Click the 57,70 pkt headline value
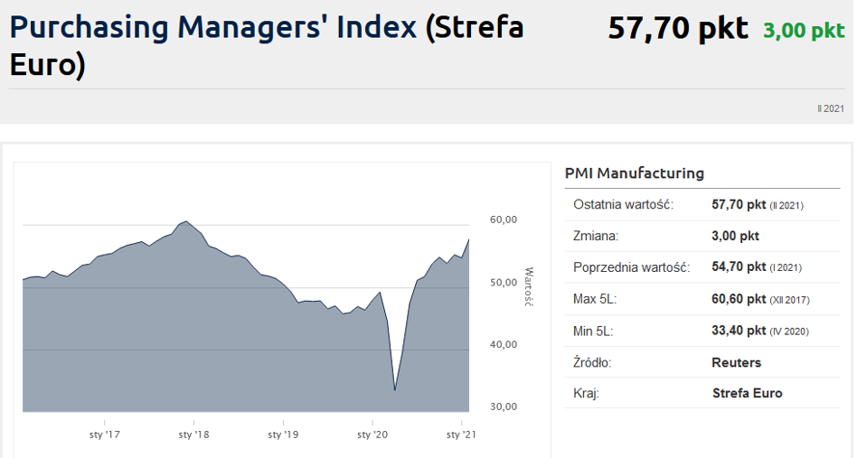Image resolution: width=857 pixels, height=458 pixels. point(678,29)
